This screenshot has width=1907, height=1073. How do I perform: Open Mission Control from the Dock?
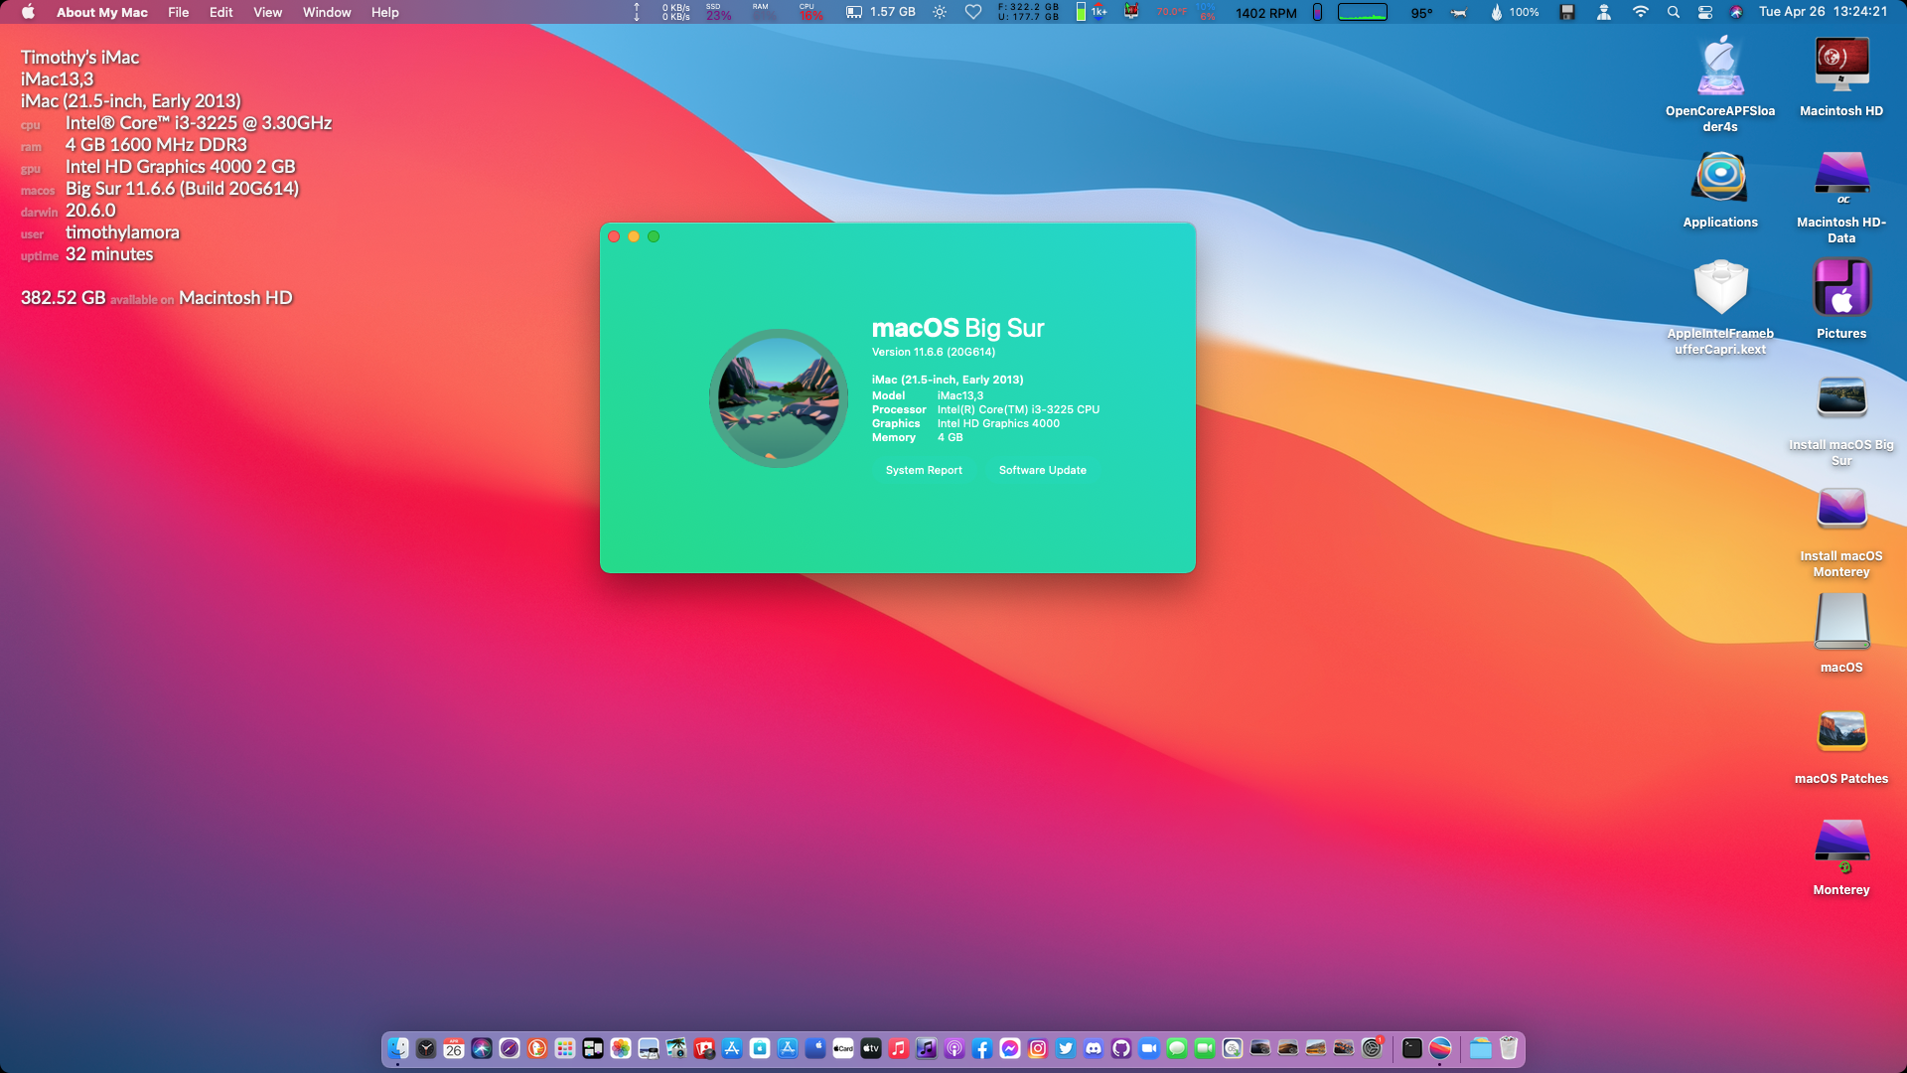[x=593, y=1048]
